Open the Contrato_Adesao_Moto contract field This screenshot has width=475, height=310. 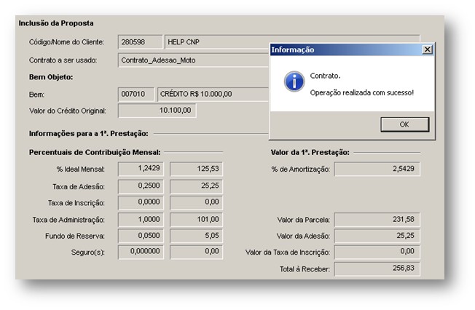point(194,60)
